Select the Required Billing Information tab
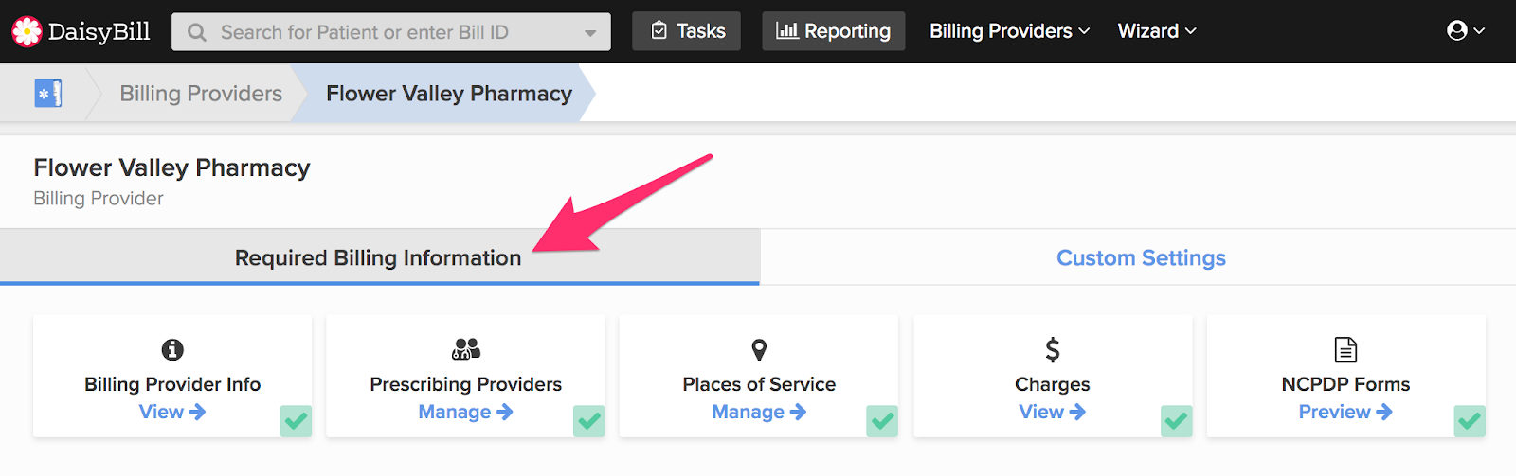This screenshot has height=476, width=1516. (378, 257)
